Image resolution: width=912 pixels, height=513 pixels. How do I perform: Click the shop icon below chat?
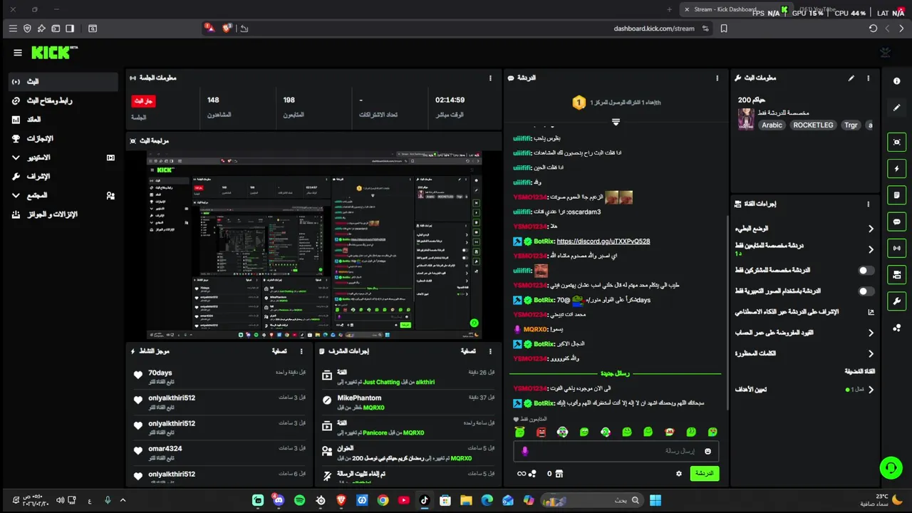pyautogui.click(x=559, y=473)
